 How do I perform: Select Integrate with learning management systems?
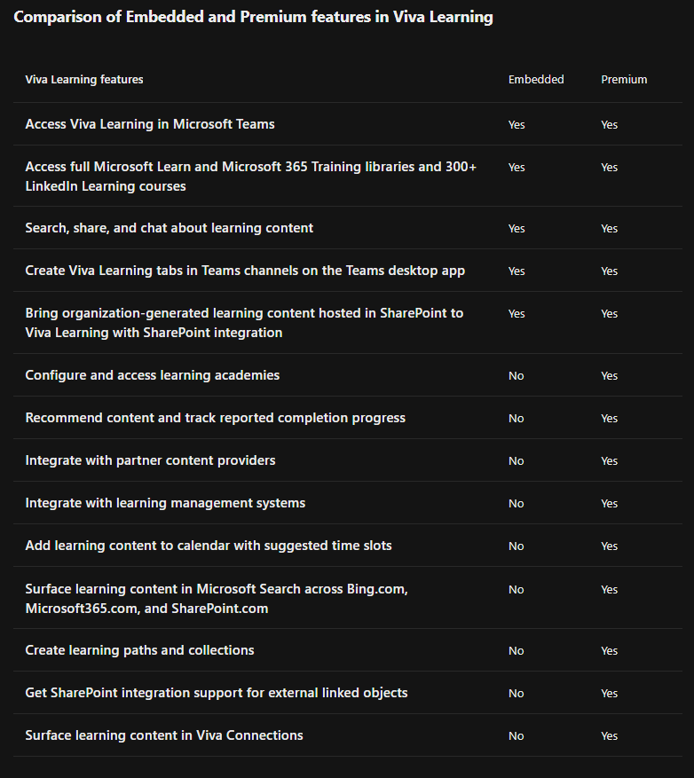(165, 503)
